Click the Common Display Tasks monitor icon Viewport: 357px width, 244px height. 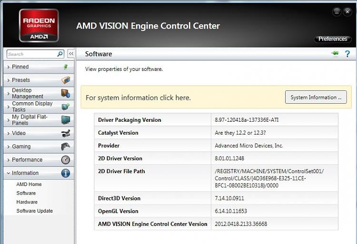pos(66,107)
